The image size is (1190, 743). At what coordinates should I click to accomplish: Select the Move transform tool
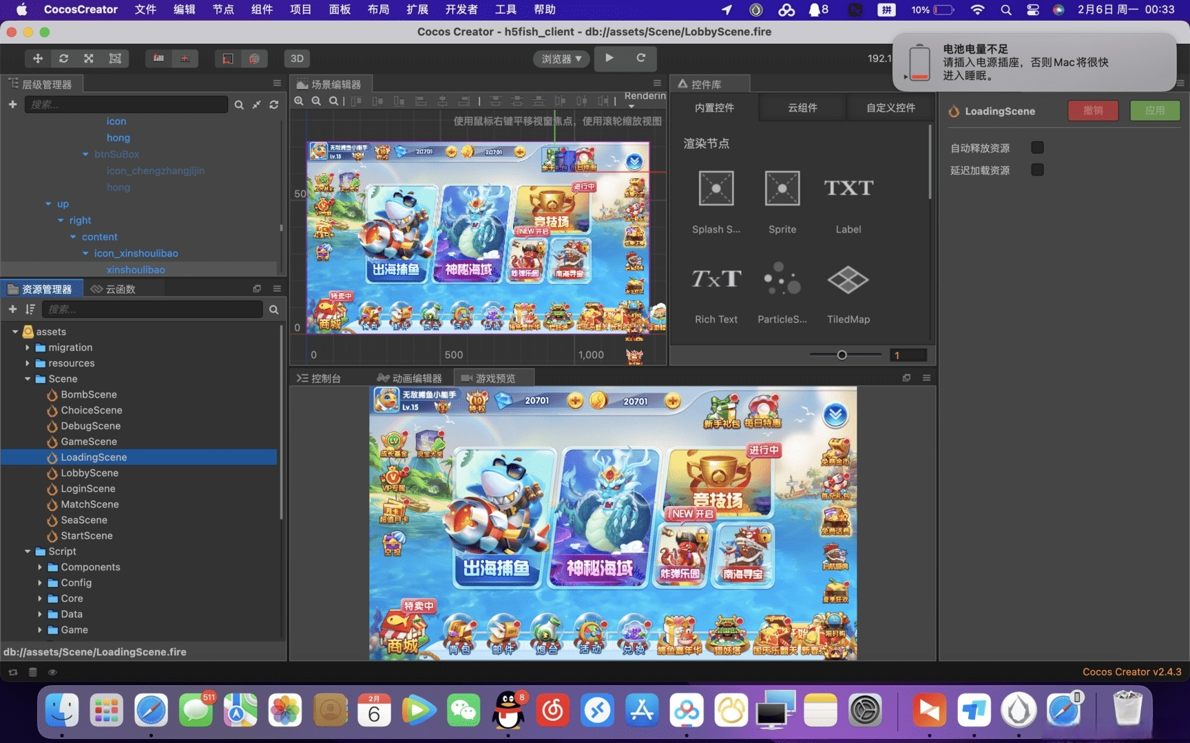pos(38,58)
